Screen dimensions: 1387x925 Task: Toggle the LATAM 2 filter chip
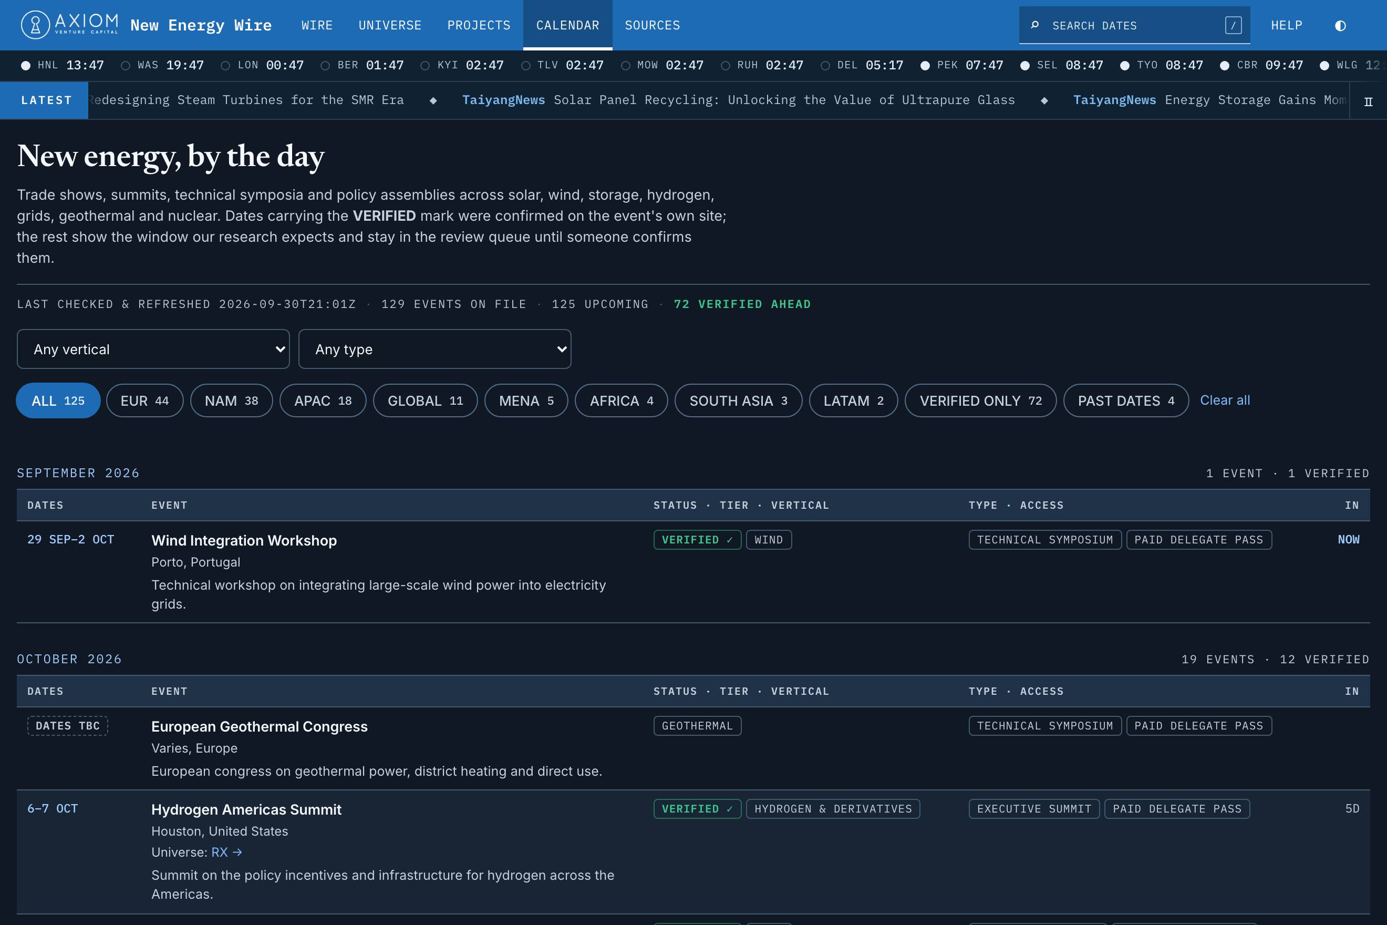(x=853, y=400)
